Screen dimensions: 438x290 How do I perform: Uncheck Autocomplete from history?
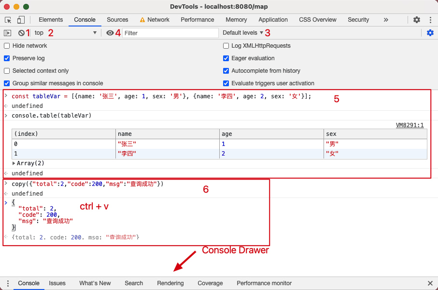[x=226, y=71]
